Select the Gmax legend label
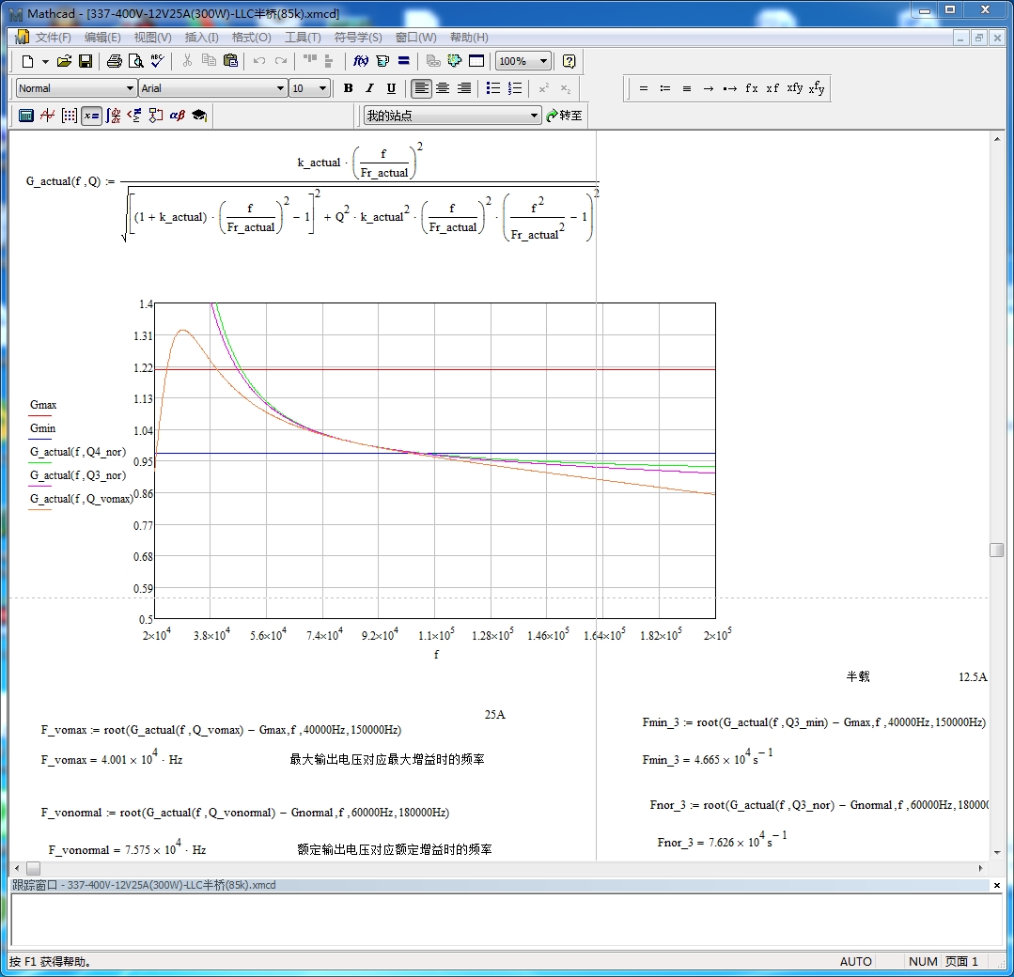Image resolution: width=1014 pixels, height=977 pixels. pos(43,405)
